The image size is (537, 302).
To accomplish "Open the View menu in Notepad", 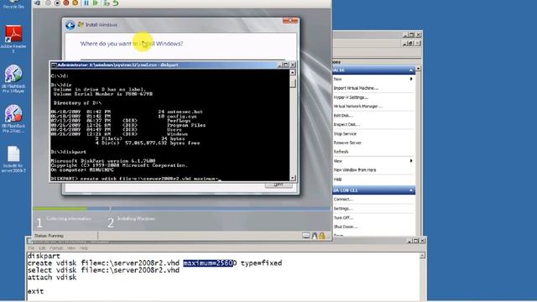I will point(70,248).
